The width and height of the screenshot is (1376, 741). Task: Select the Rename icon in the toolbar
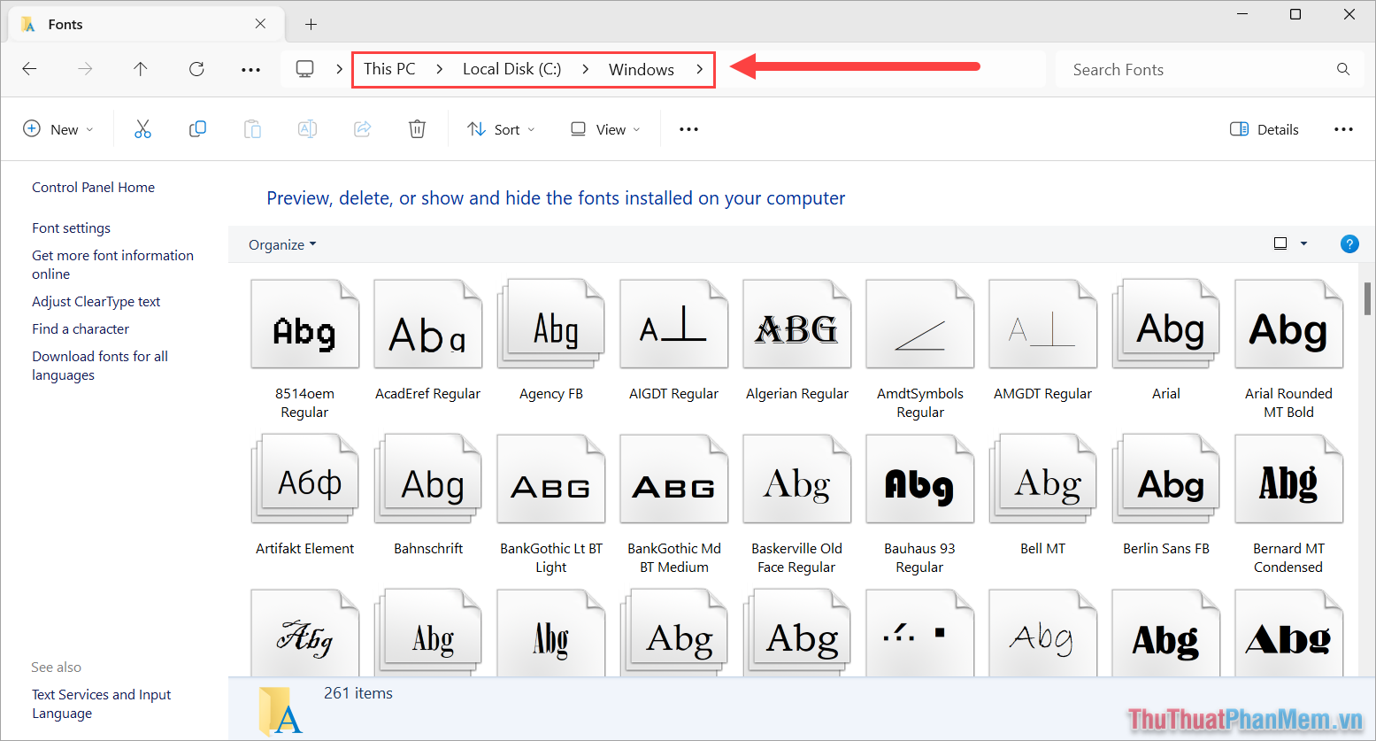(307, 128)
